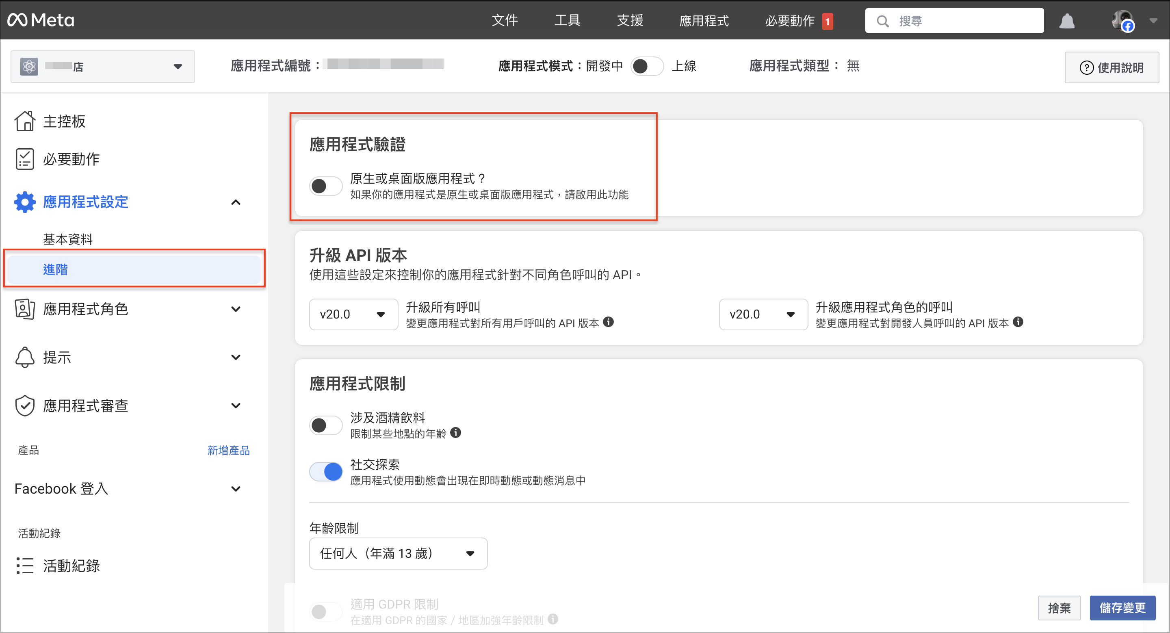The height and width of the screenshot is (633, 1170).
Task: Click the Meta logo
Action: pos(41,20)
